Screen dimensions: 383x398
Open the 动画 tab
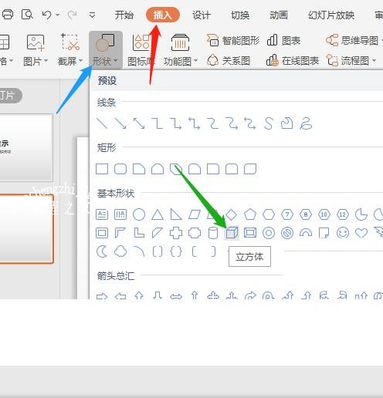pyautogui.click(x=279, y=15)
